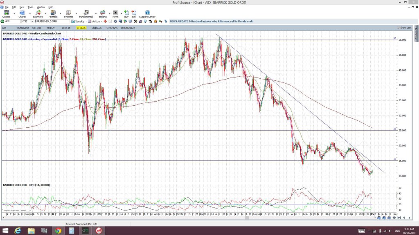Screen dimensions: 419x235
Task: Switch to Google Chrome in taskbar
Action: 58,231
